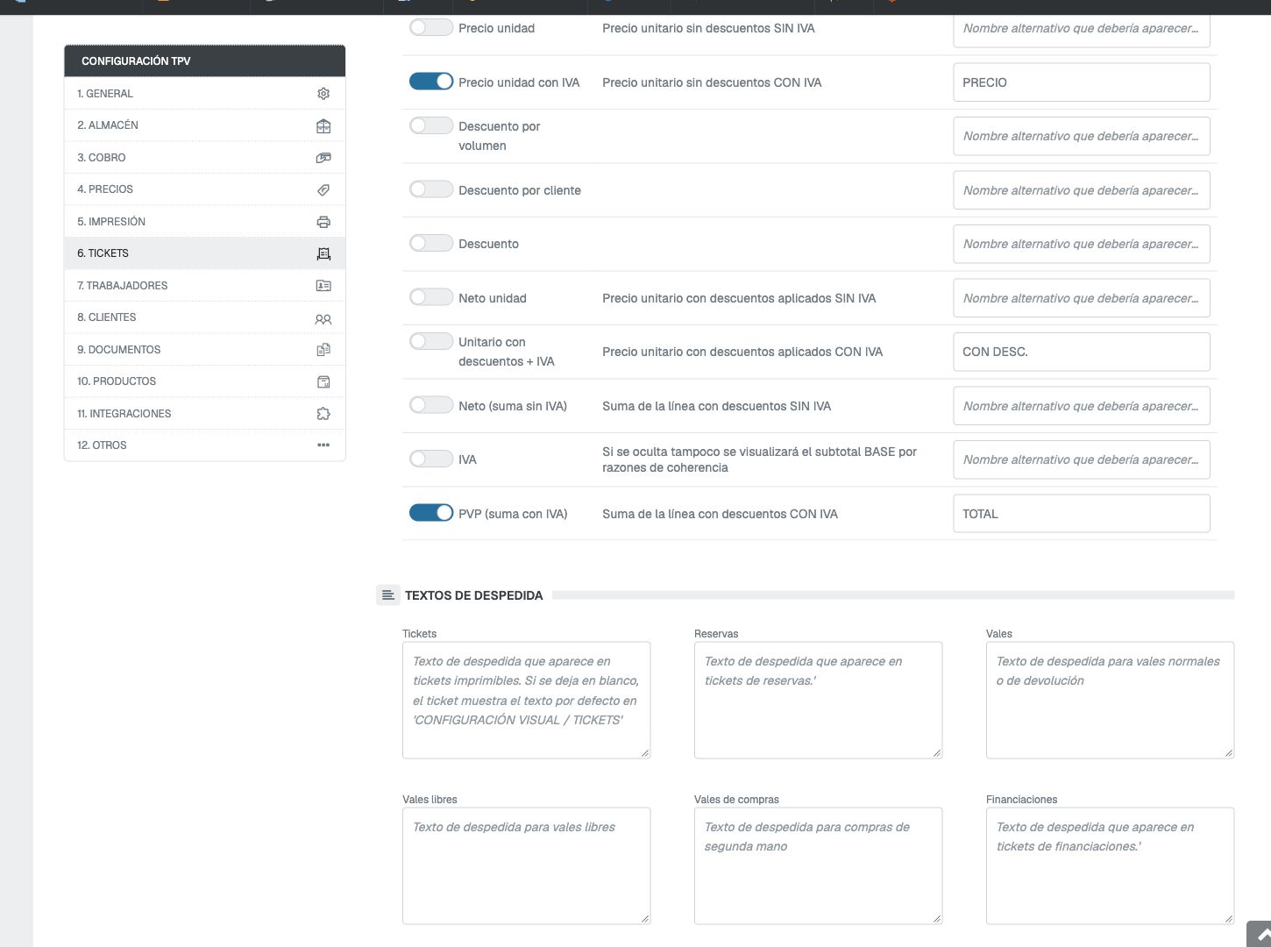
Task: Click the Vales de compras text area
Action: coord(819,865)
